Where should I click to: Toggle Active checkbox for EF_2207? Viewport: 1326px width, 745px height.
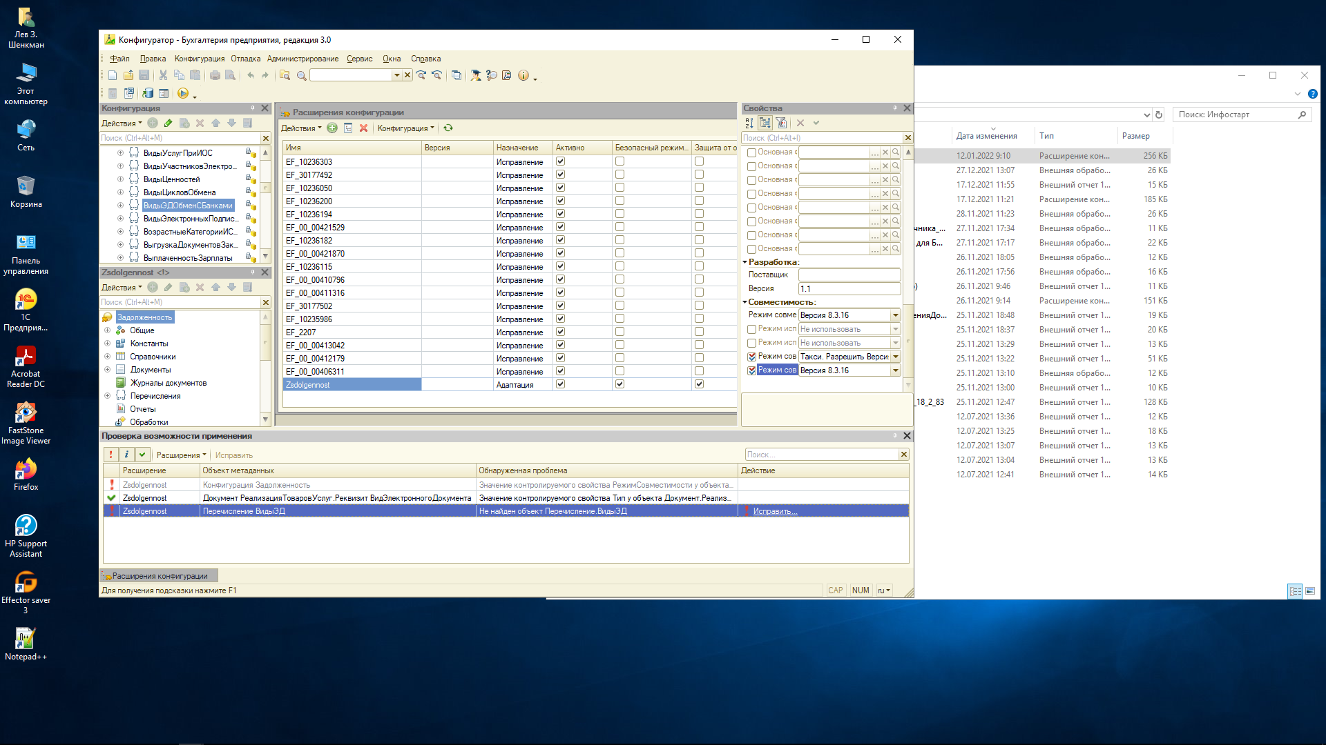tap(560, 332)
